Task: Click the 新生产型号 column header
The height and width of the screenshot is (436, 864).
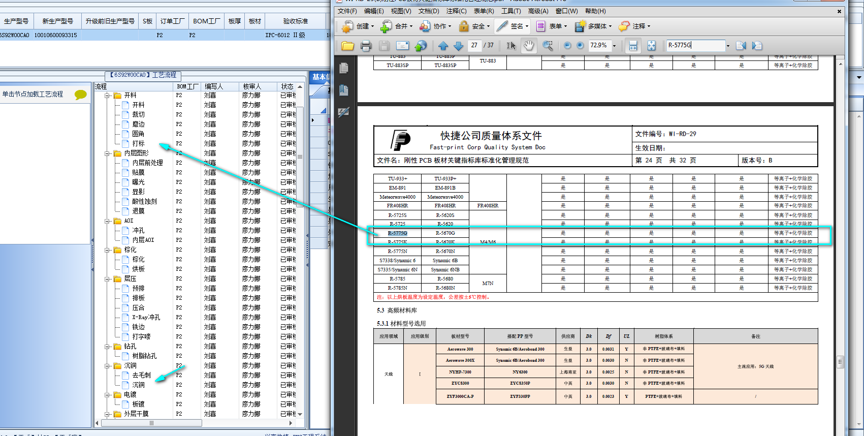Action: [57, 21]
